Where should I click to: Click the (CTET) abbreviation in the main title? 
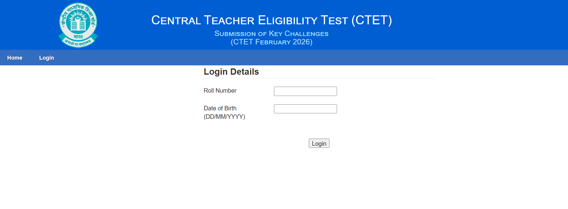pos(372,20)
